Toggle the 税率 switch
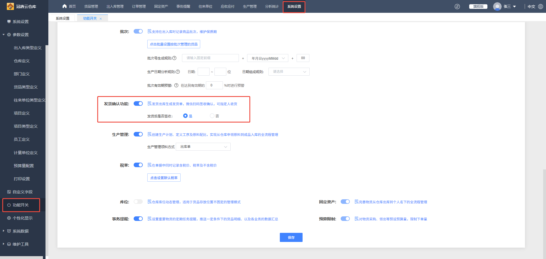 click(x=138, y=165)
